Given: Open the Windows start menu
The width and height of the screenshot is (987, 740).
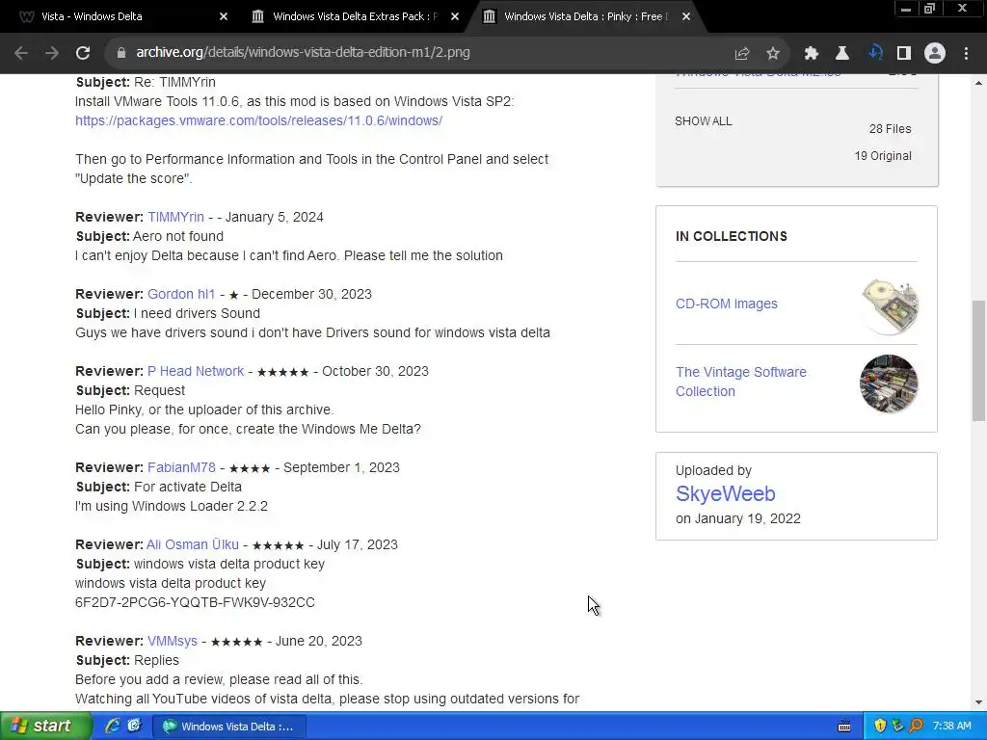Looking at the screenshot, I should pyautogui.click(x=44, y=727).
